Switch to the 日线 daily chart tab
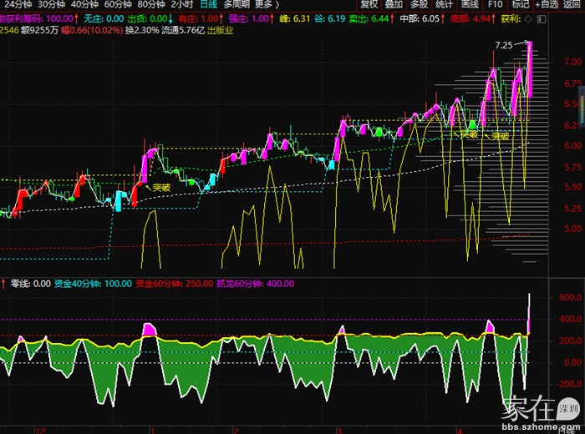This screenshot has height=434, width=585. 208,4
